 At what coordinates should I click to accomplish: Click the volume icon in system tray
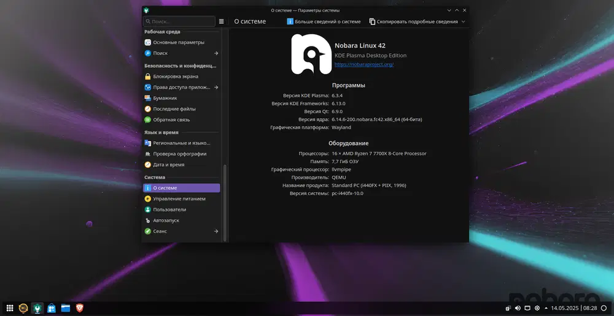pyautogui.click(x=518, y=307)
